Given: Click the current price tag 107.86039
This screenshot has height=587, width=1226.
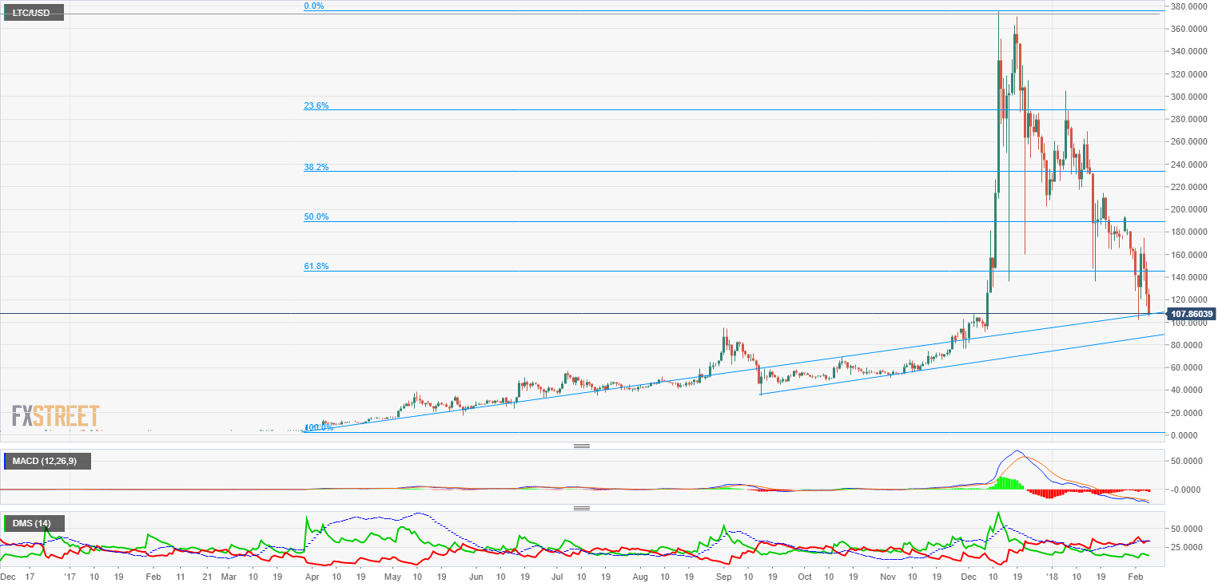Looking at the screenshot, I should [x=1190, y=314].
